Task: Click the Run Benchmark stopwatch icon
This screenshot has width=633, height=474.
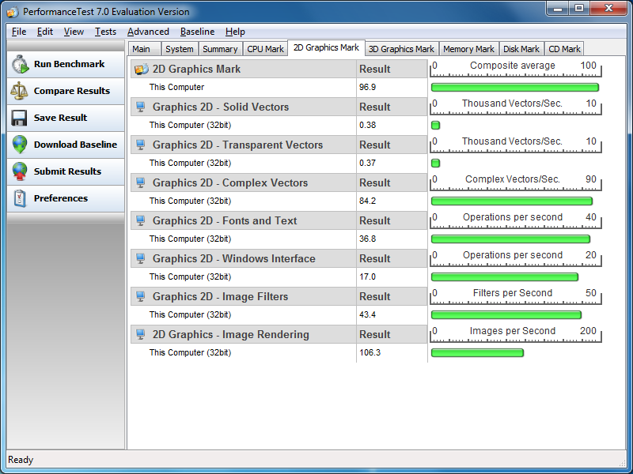Action: [x=21, y=64]
